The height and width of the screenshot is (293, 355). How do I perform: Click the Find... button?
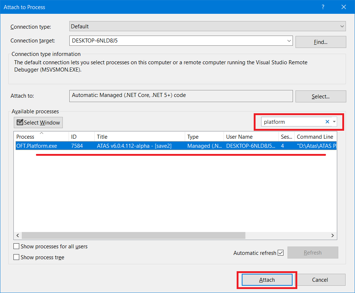point(321,42)
